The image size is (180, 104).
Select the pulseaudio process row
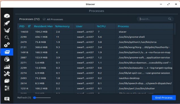95,68
